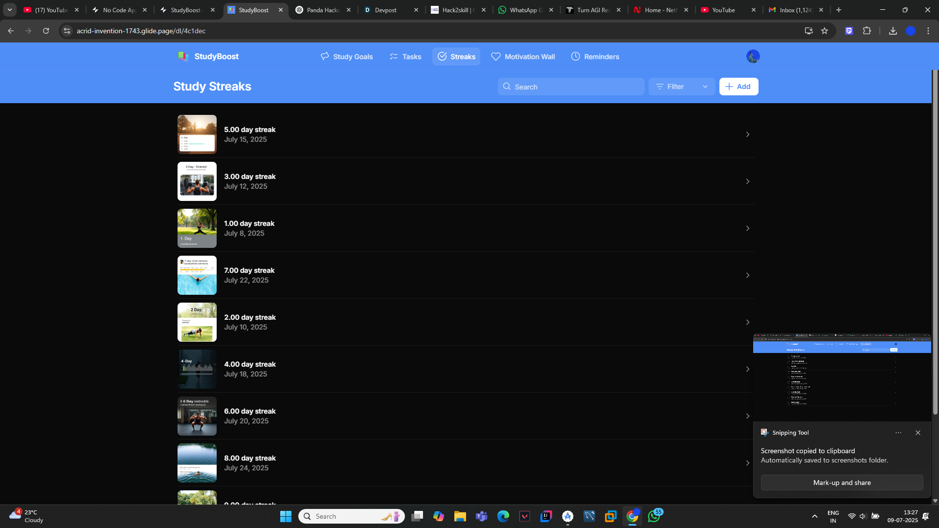Expand the Filter dropdown

tap(682, 87)
